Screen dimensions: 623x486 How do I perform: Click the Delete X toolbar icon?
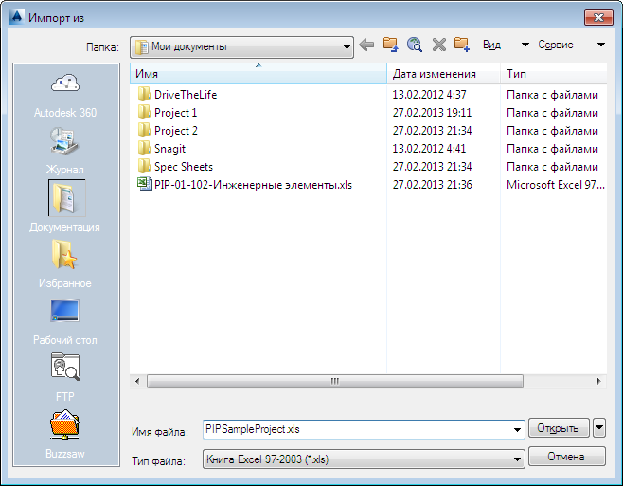pos(439,45)
